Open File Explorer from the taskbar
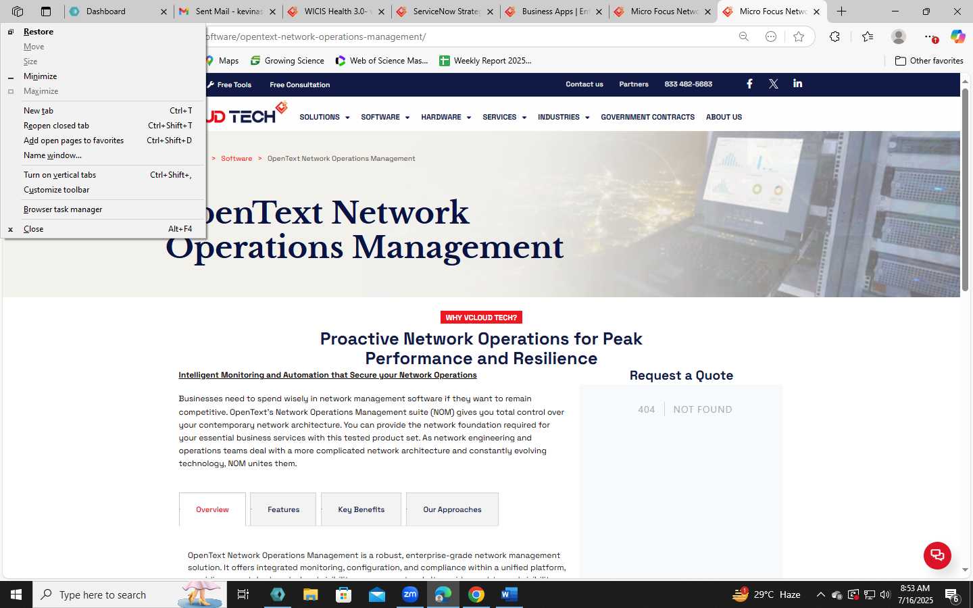 coord(310,594)
